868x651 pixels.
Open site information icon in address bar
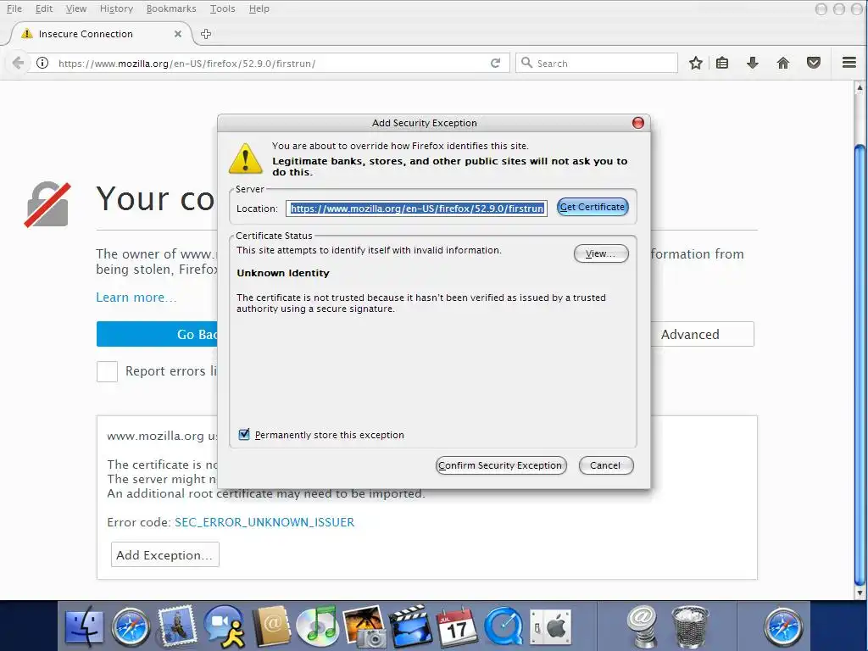click(42, 63)
